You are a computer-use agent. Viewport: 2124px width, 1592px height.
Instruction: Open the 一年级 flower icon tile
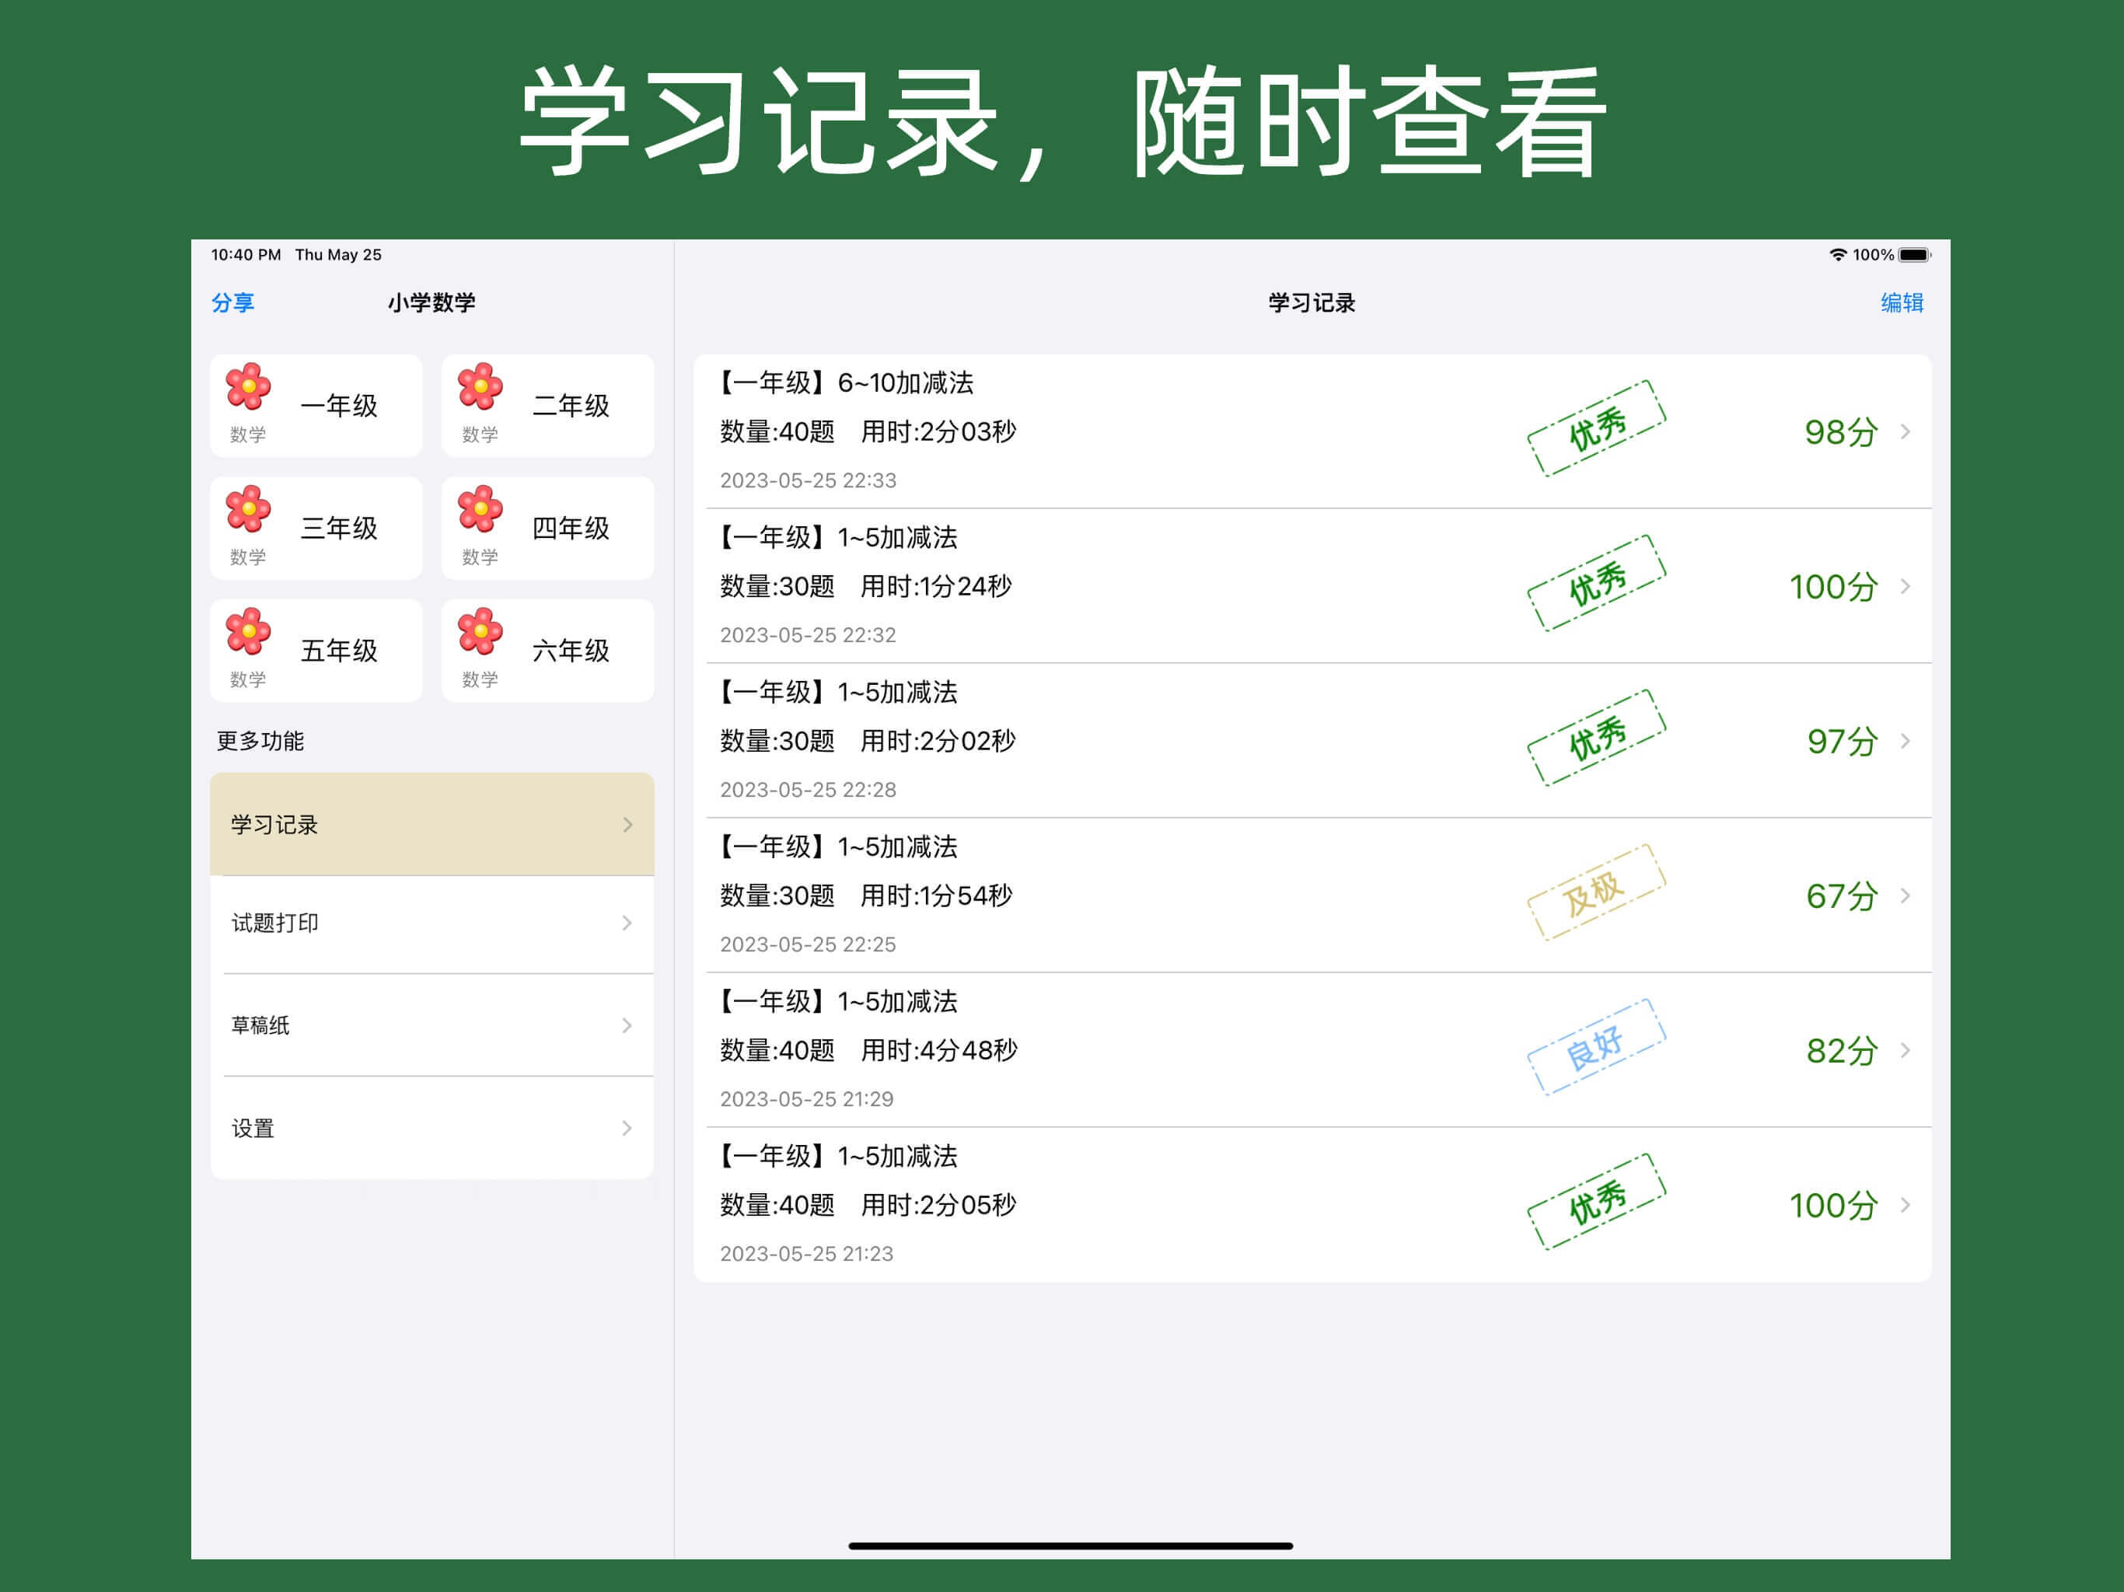(x=248, y=387)
